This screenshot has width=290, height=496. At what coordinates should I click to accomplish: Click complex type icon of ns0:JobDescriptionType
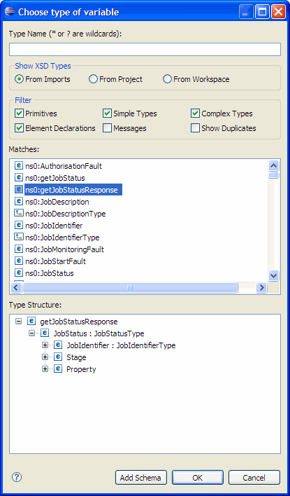19,213
